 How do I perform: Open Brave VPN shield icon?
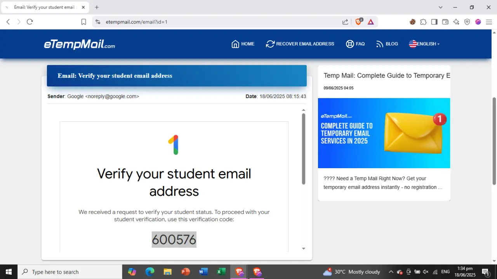coord(467,22)
